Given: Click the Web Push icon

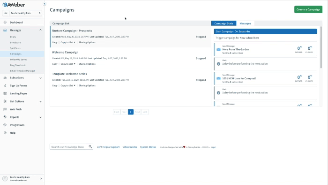Looking at the screenshot, I should (5, 109).
